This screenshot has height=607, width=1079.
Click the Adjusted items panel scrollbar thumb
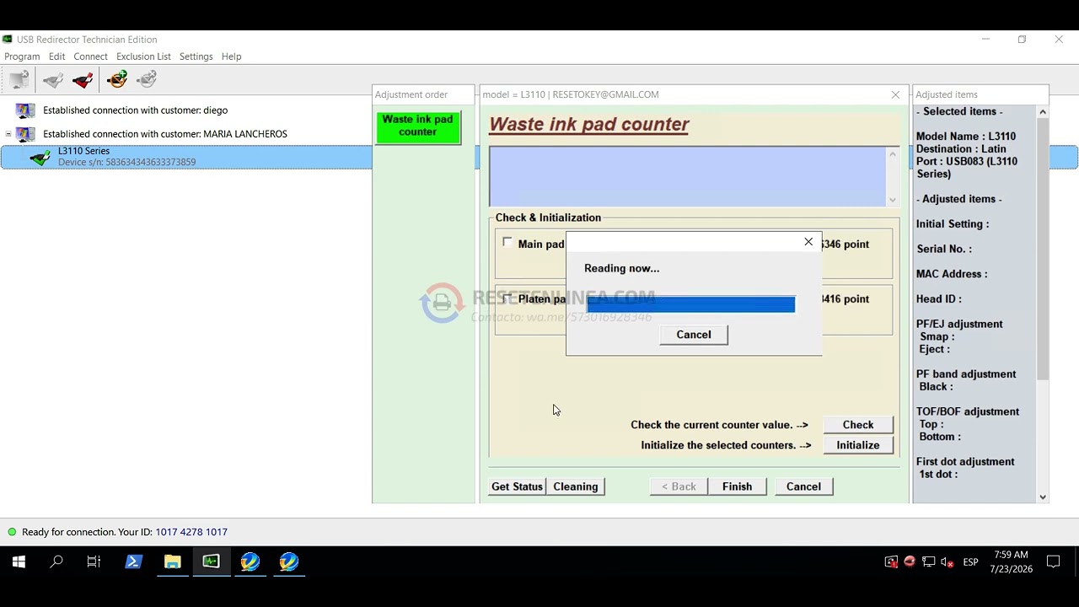(x=1043, y=249)
